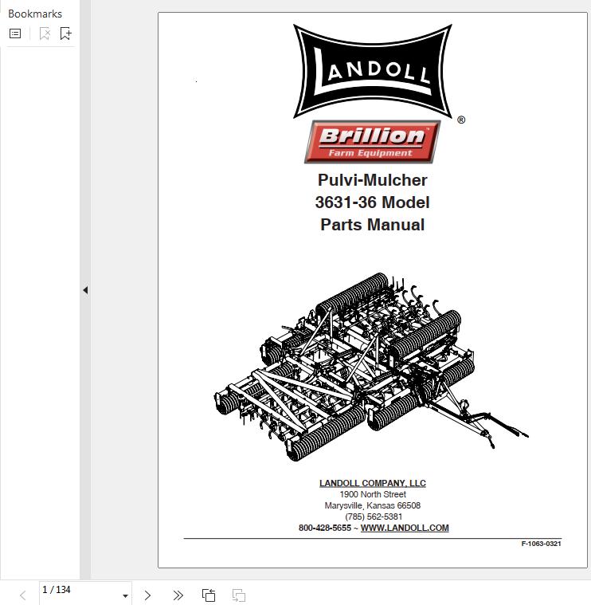591x605 pixels.
Task: Click the page number field
Action: coord(76,590)
